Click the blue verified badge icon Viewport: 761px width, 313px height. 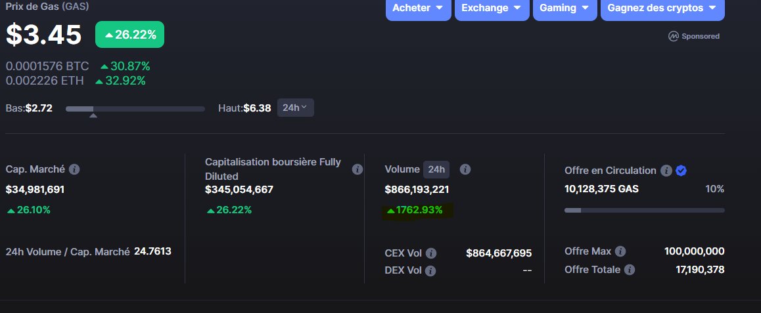681,171
